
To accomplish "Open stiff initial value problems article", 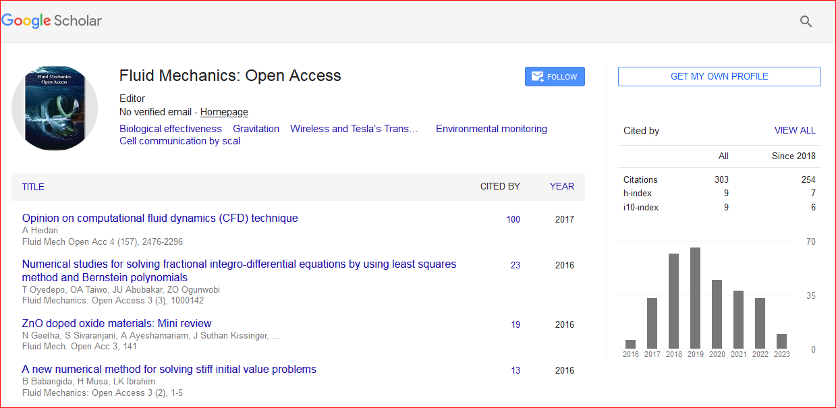I will click(x=169, y=370).
